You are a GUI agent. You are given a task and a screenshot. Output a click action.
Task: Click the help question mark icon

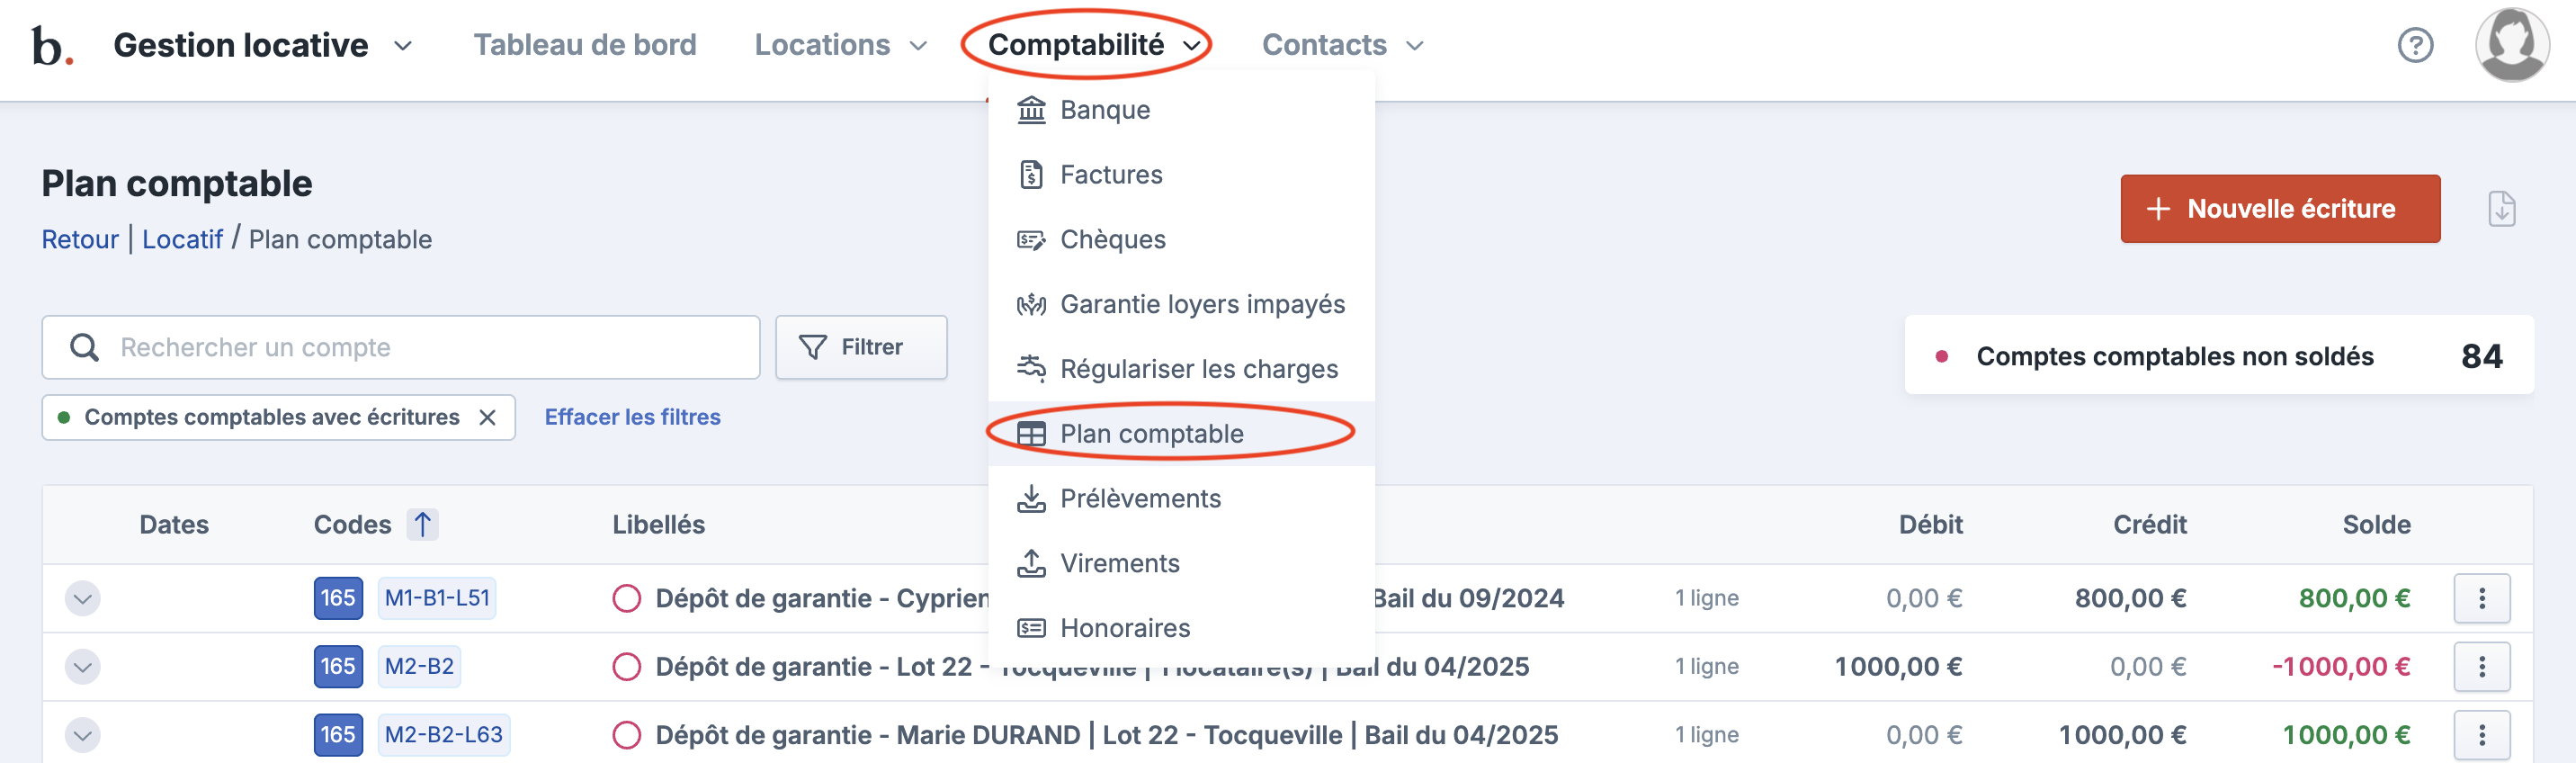click(x=2415, y=45)
